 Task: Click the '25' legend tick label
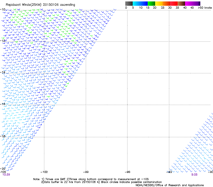163,8
